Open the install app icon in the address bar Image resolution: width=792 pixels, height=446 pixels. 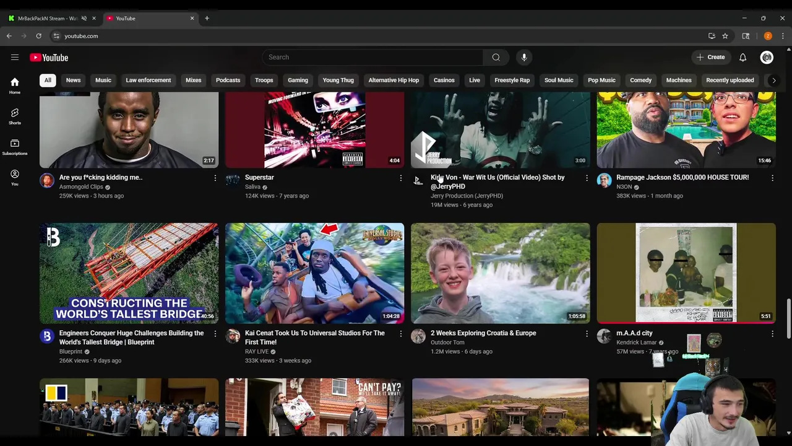coord(712,36)
